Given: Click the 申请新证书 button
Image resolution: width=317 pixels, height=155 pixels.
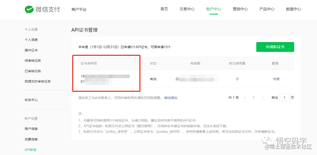Looking at the screenshot, I should [x=275, y=47].
